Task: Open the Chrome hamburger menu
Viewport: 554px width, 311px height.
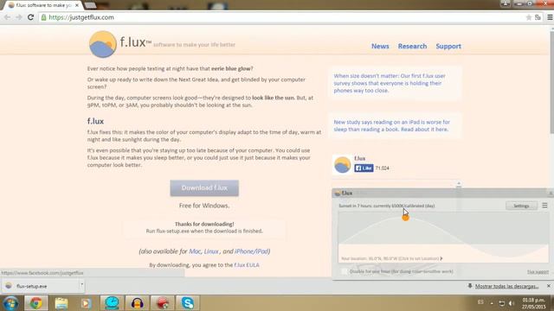Action: 550,17
